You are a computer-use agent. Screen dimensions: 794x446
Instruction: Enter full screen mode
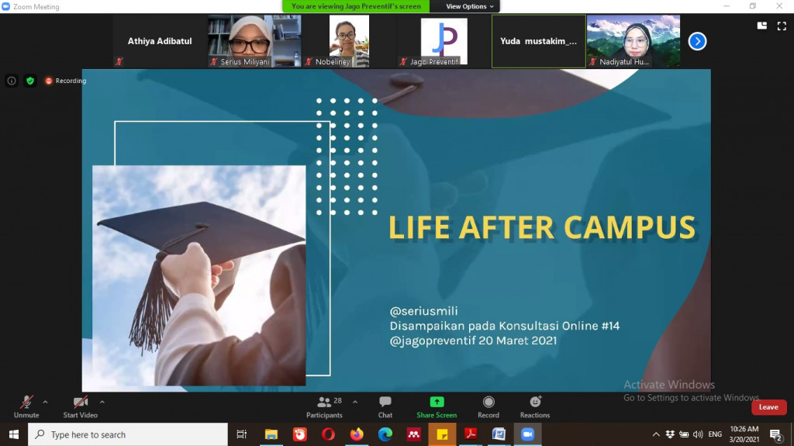(x=782, y=26)
